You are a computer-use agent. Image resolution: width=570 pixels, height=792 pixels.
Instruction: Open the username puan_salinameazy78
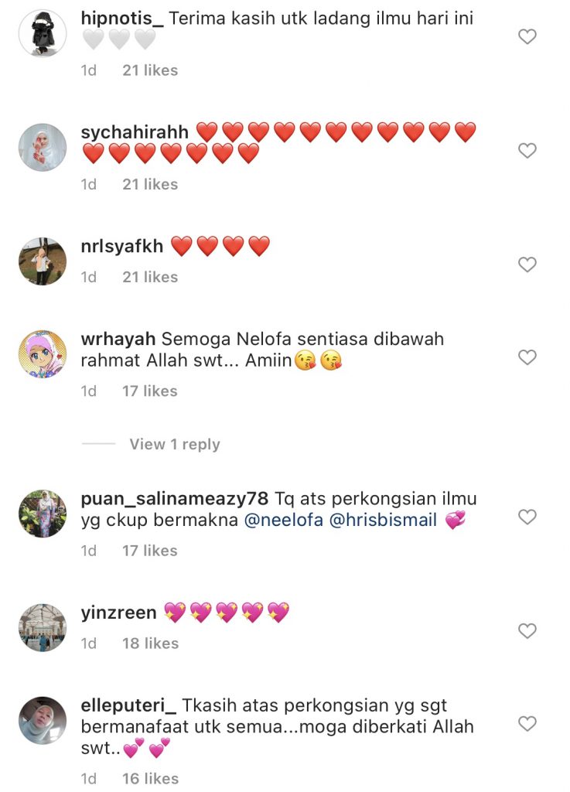tap(175, 499)
